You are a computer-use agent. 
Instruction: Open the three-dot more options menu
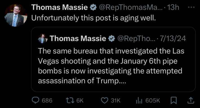click(x=191, y=7)
